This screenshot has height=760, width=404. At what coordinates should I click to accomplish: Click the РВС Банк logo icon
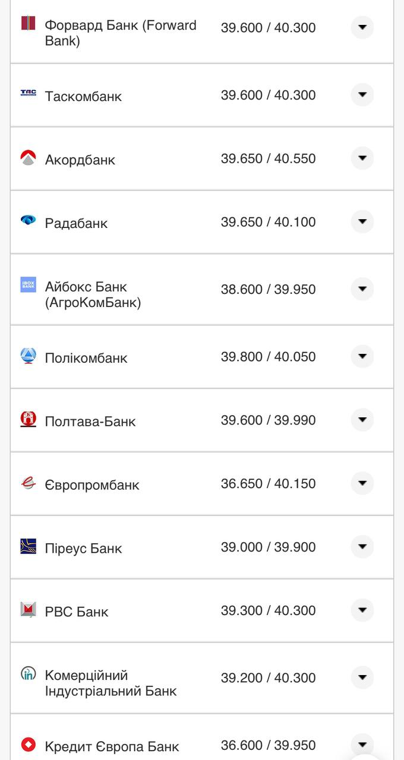(28, 609)
